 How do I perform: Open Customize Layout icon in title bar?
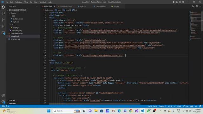coord(183,2)
